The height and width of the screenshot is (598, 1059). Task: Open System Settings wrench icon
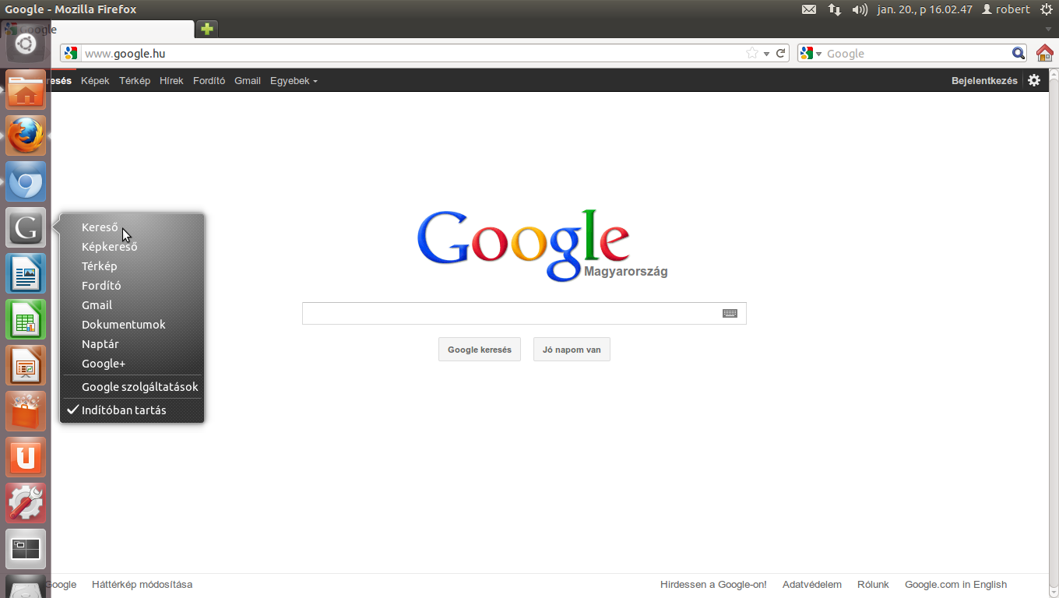tap(26, 503)
